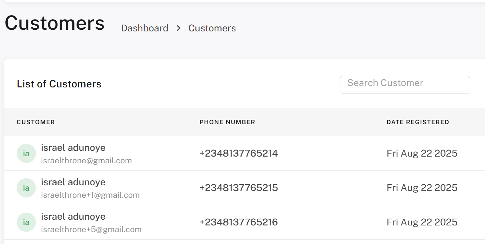
Task: Click the avatar beside israelthrone+1@gmail.com
Action: point(26,188)
